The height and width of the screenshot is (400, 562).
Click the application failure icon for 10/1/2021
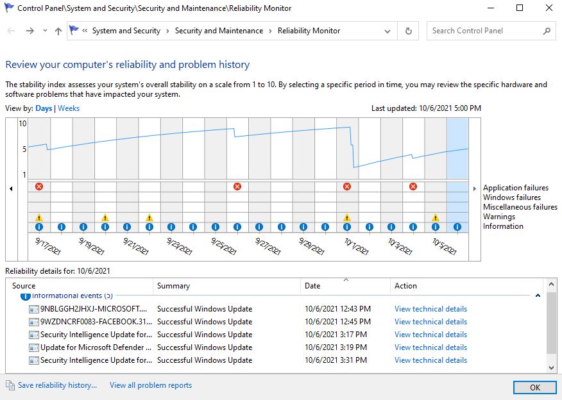point(347,187)
